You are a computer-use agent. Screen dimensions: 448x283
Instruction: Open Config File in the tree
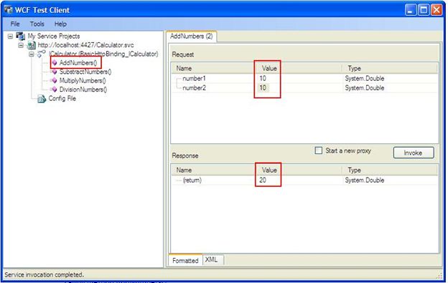(x=62, y=99)
